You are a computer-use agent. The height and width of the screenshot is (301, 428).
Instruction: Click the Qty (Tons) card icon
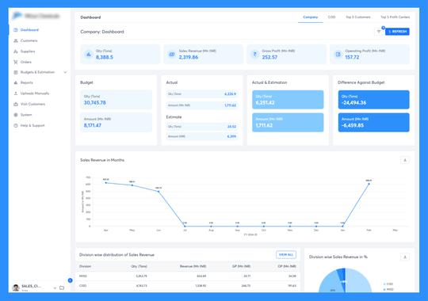89,55
